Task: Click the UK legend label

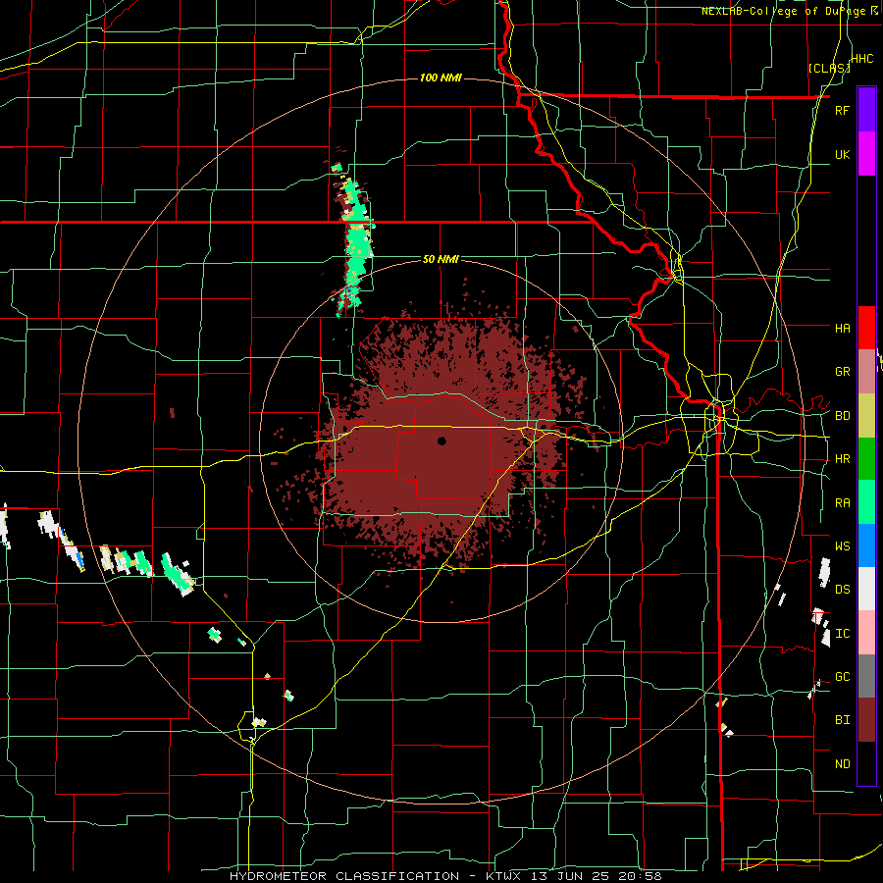Action: tap(842, 154)
